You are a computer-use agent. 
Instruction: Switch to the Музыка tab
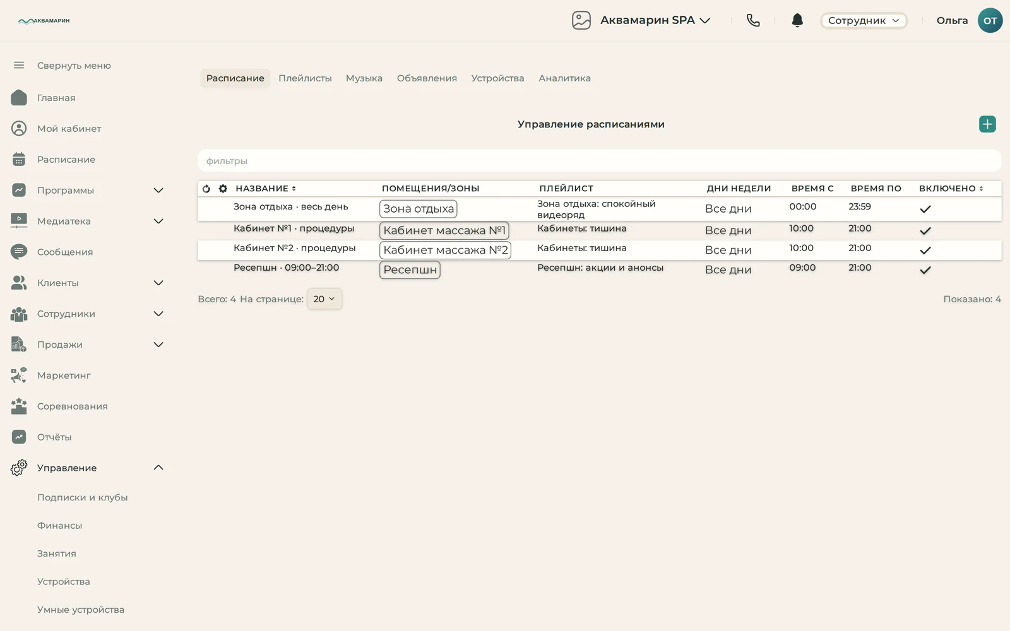(x=364, y=78)
